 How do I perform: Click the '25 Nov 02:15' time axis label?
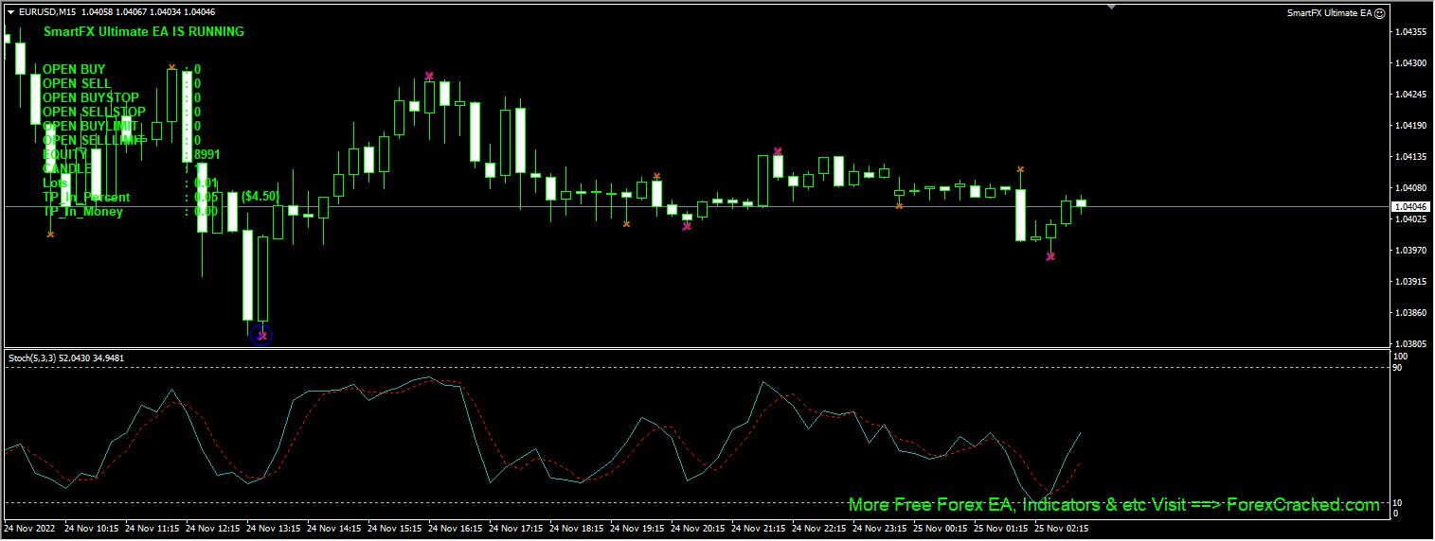[x=1063, y=529]
